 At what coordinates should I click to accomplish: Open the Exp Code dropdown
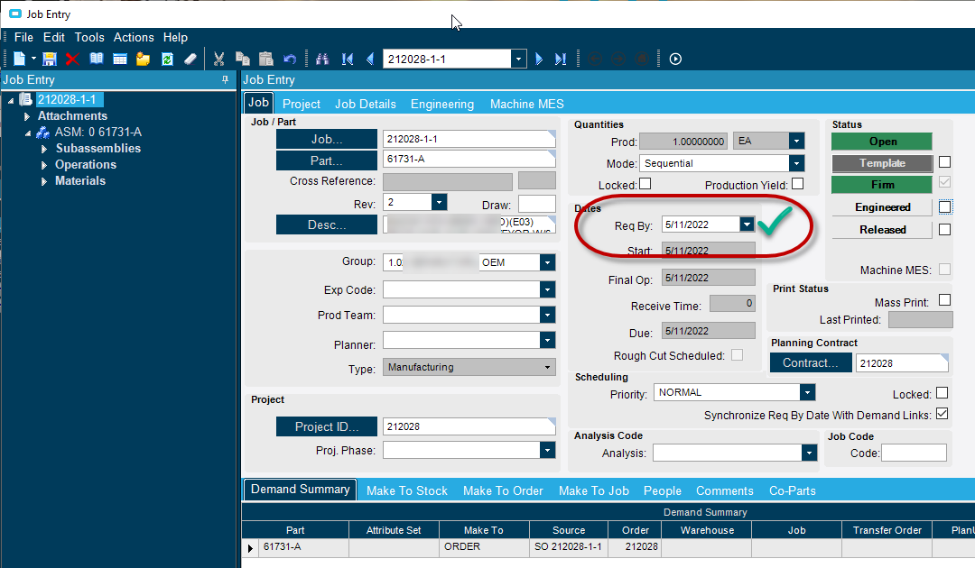[x=547, y=290]
